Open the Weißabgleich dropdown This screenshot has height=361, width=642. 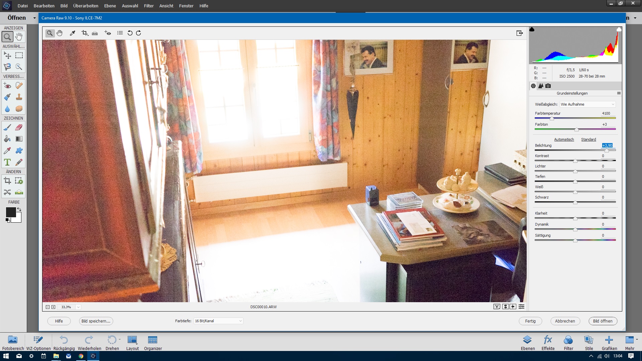click(x=587, y=104)
